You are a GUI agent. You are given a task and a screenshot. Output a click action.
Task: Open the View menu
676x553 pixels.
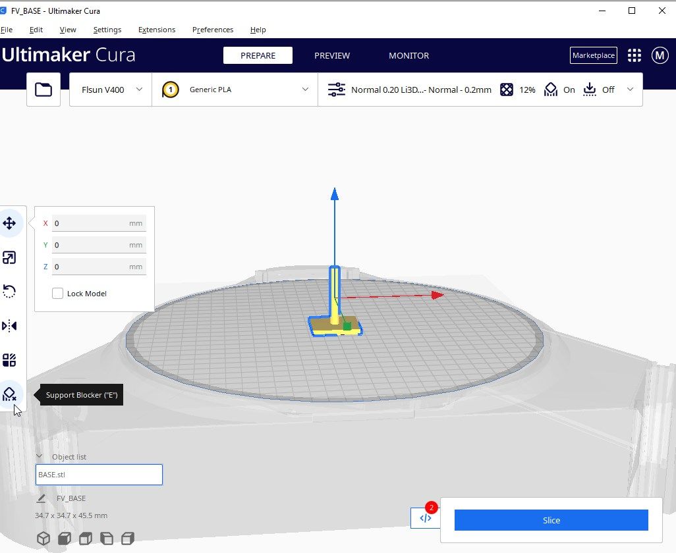tap(68, 30)
